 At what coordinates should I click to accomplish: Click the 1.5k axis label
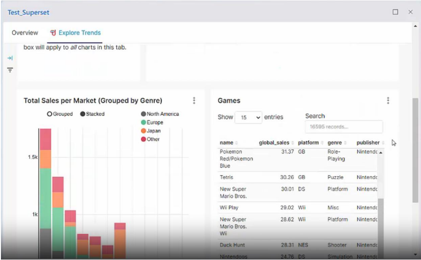[x=33, y=157]
